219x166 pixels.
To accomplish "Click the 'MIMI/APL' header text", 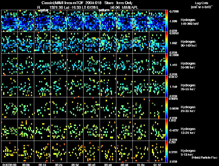I will (130, 8).
